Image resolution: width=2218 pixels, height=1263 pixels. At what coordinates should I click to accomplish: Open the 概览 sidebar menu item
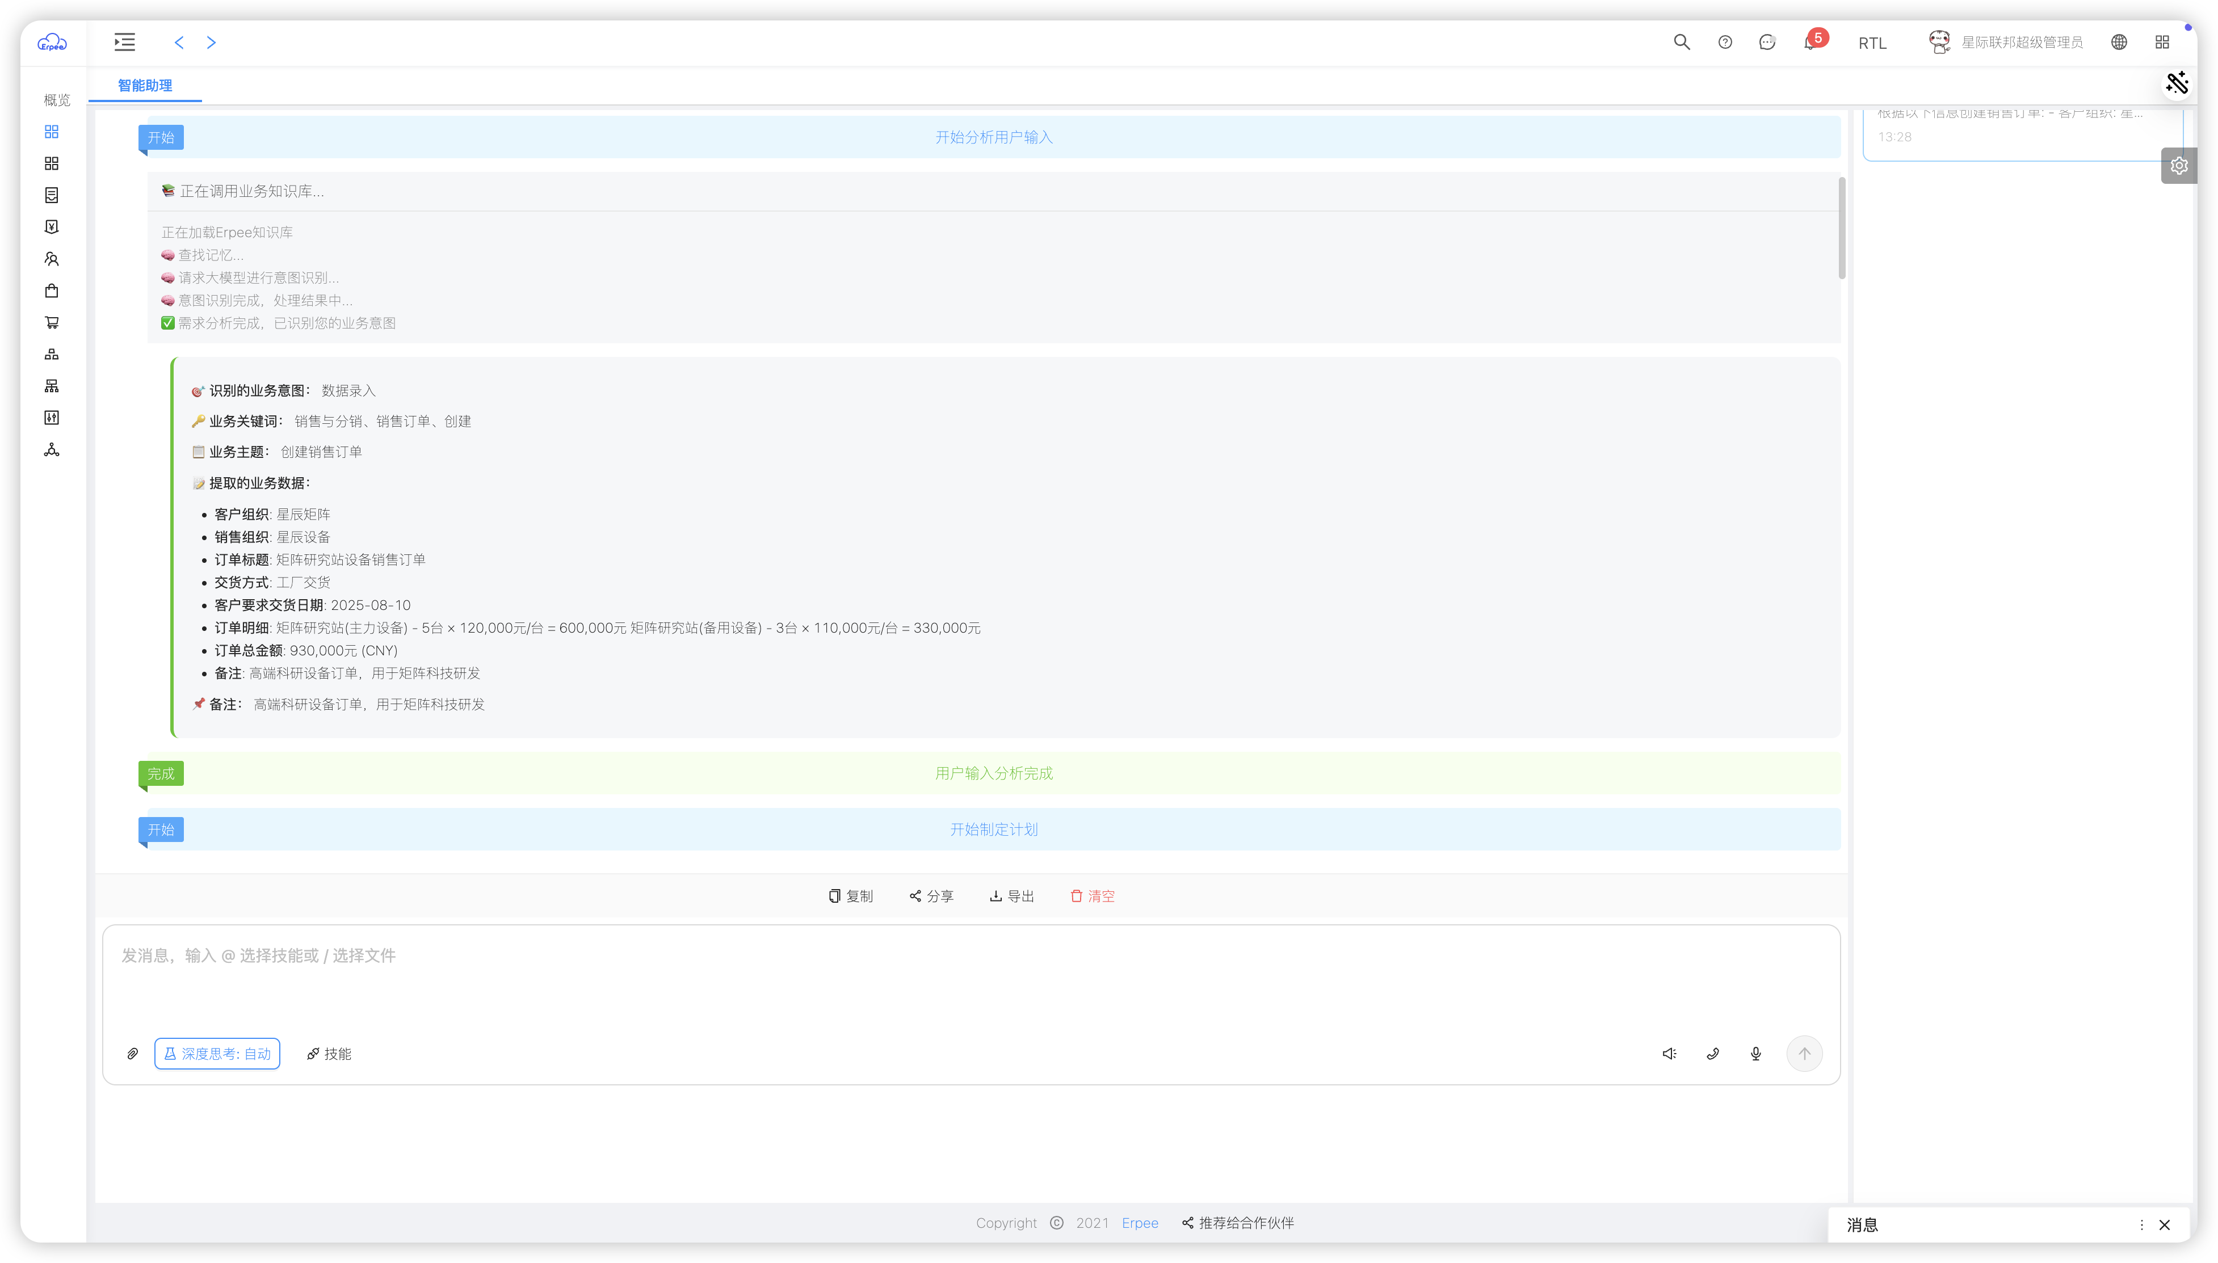point(56,100)
